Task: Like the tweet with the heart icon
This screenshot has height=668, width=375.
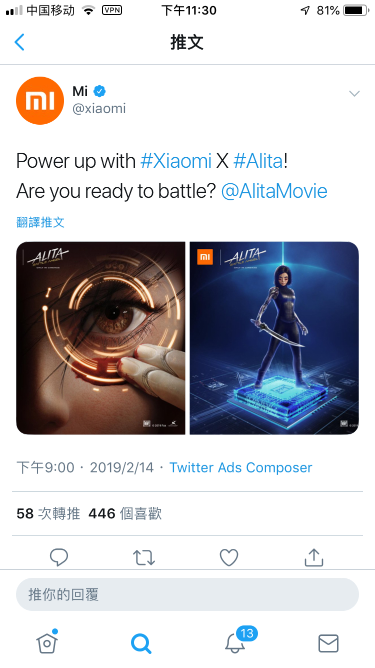Action: click(229, 557)
